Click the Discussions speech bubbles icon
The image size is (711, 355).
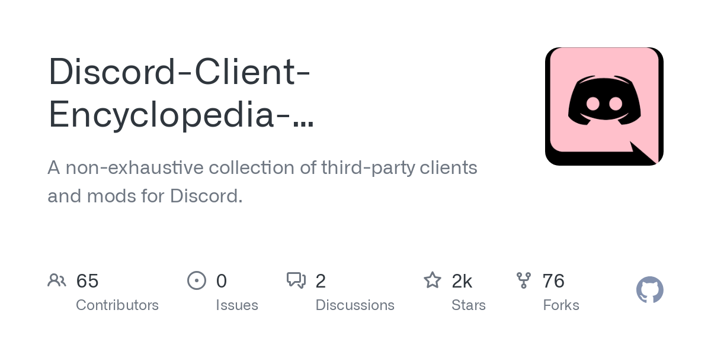(x=296, y=280)
